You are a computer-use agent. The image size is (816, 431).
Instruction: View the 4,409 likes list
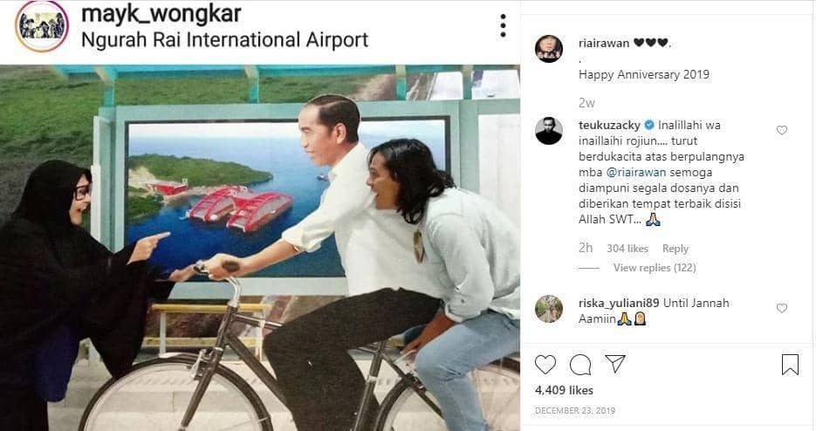[564, 390]
